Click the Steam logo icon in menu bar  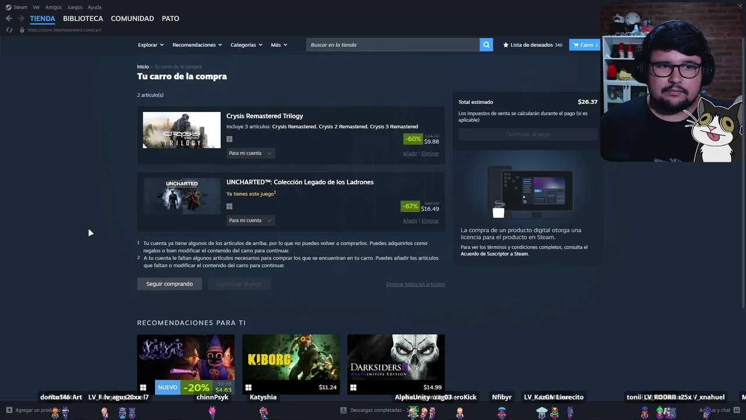[8, 7]
